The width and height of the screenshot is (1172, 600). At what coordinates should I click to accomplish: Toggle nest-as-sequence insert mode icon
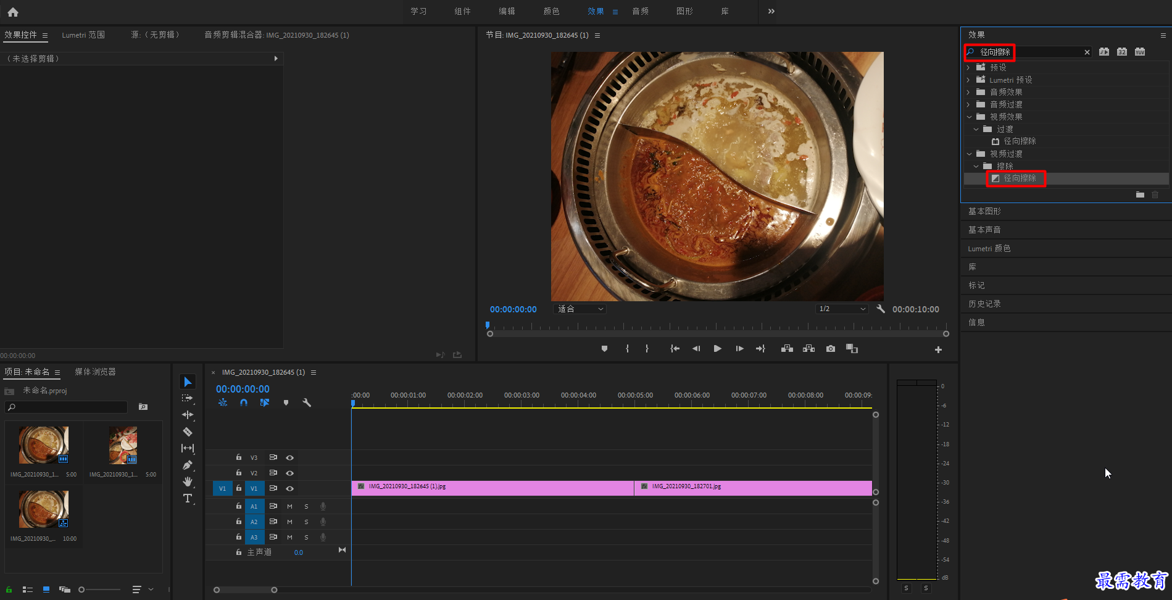tap(223, 402)
